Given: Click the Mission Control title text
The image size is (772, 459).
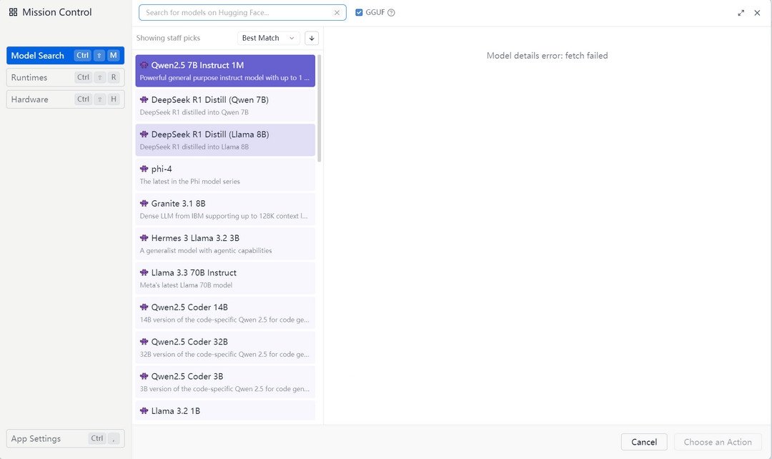Looking at the screenshot, I should pyautogui.click(x=57, y=12).
